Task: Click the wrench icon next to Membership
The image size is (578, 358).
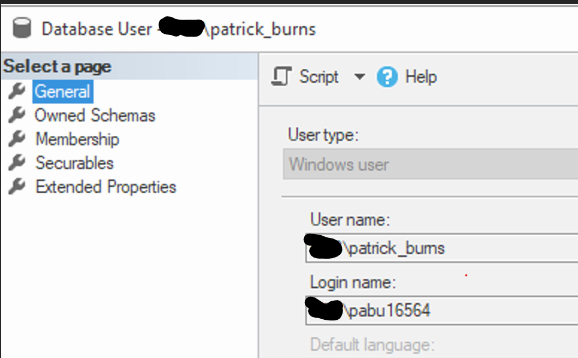Action: point(17,139)
